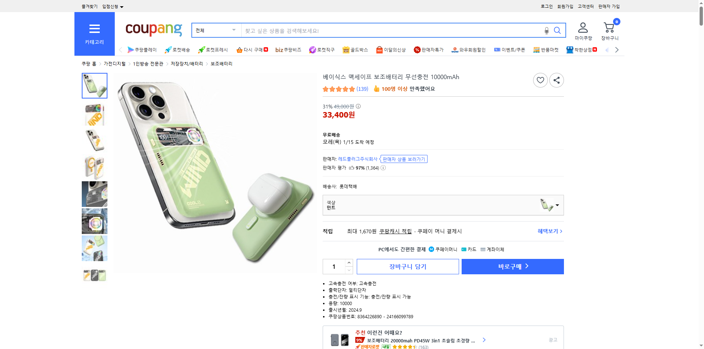Select the 골드박스 navigation icon
The width and height of the screenshot is (704, 349).
click(346, 49)
